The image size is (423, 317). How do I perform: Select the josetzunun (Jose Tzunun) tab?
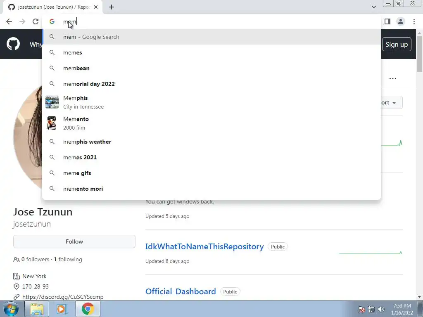point(53,7)
